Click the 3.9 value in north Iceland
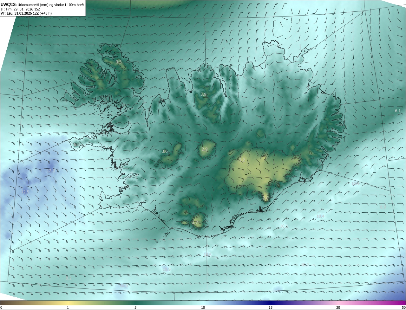 click(203, 94)
